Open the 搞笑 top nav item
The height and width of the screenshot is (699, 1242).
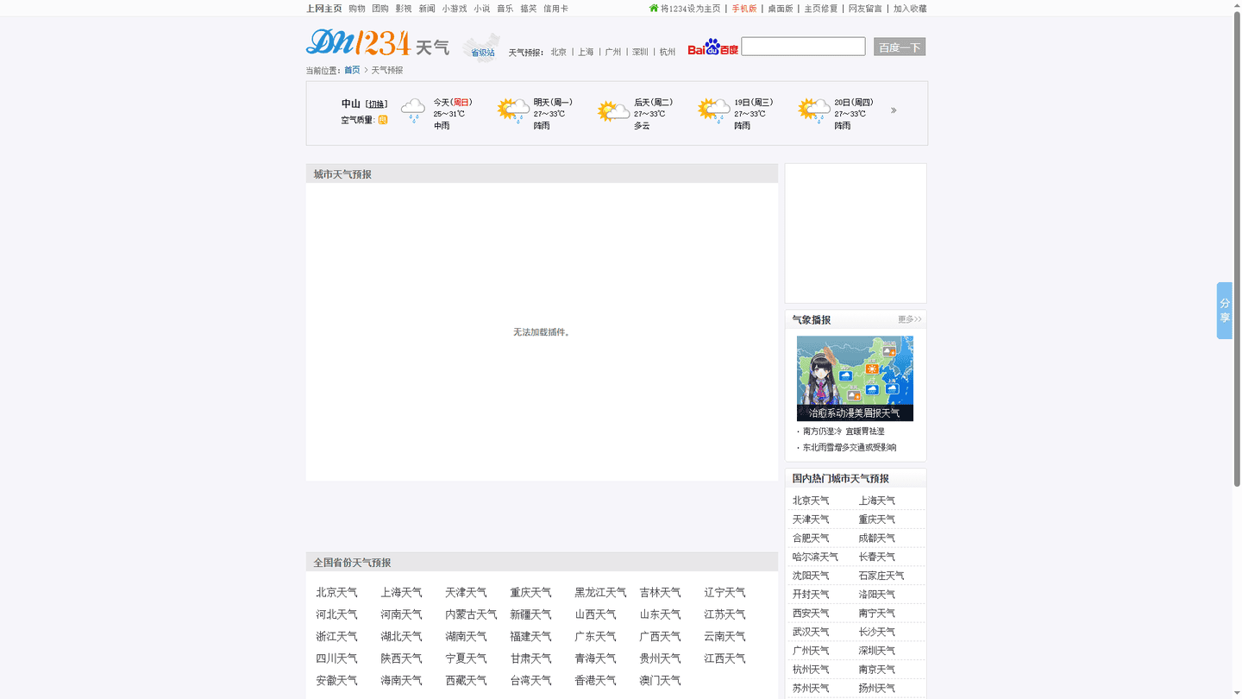(528, 9)
